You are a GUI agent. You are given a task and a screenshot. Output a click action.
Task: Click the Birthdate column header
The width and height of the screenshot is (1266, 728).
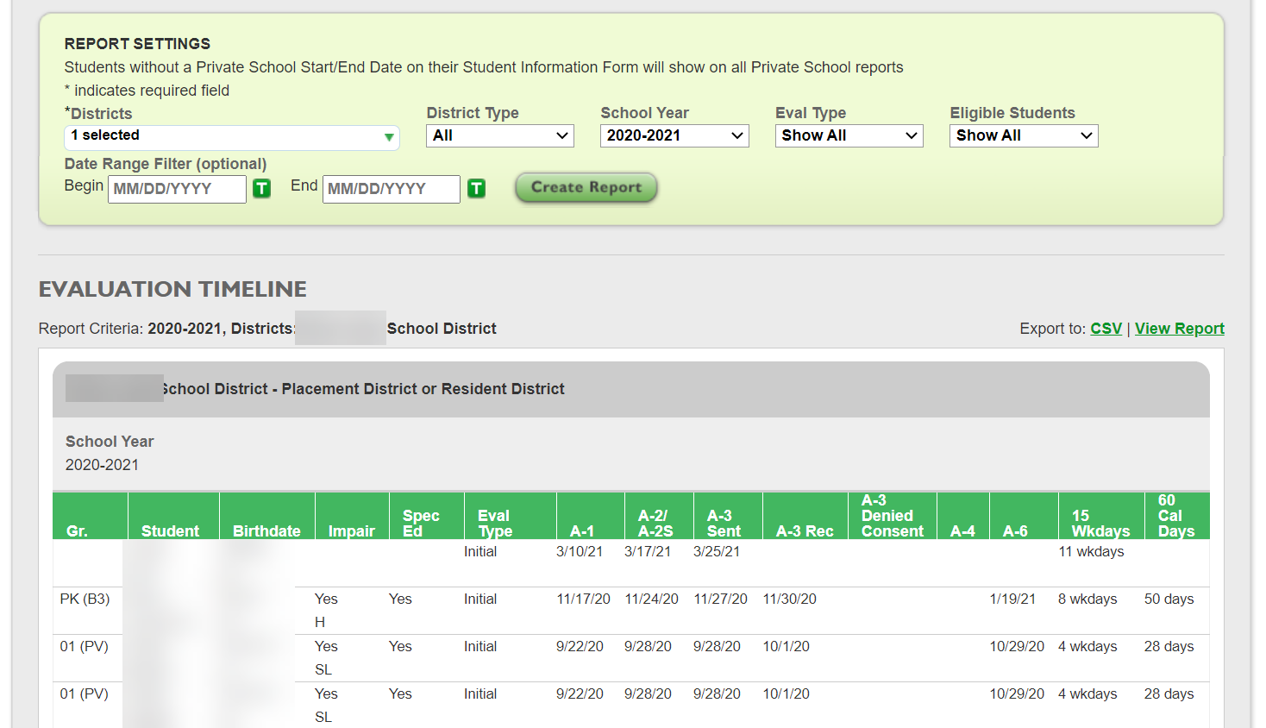pyautogui.click(x=267, y=516)
